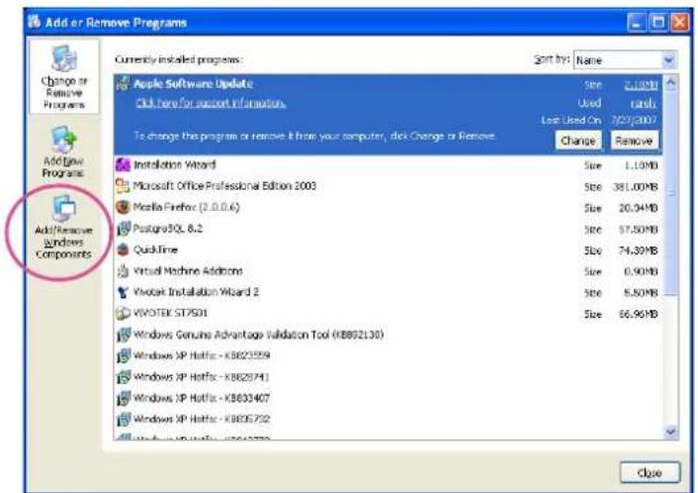Screen dimensions: 698x493
Task: Select the VIVOTEK ST7501 icon
Action: pyautogui.click(x=123, y=314)
